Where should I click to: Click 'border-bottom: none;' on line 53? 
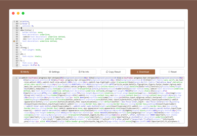(x=32, y=33)
